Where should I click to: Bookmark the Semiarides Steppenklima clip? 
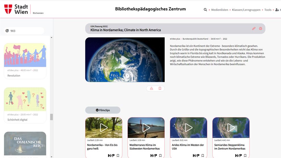[x=245, y=155]
